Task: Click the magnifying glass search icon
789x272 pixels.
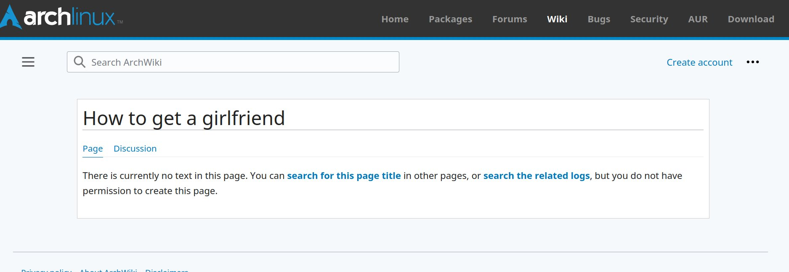Action: click(79, 62)
